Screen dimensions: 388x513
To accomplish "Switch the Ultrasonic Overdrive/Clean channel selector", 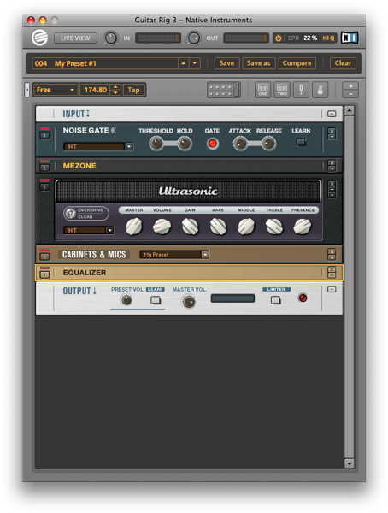I will (70, 213).
